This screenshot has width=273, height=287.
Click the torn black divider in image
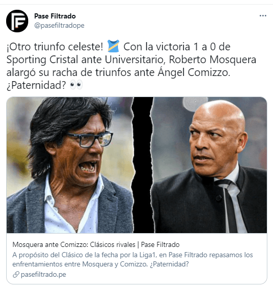coord(143,165)
